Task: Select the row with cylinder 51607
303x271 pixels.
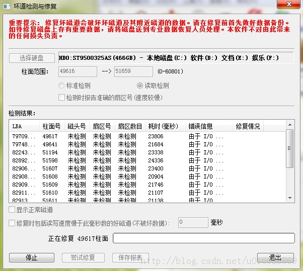Action: point(147,168)
